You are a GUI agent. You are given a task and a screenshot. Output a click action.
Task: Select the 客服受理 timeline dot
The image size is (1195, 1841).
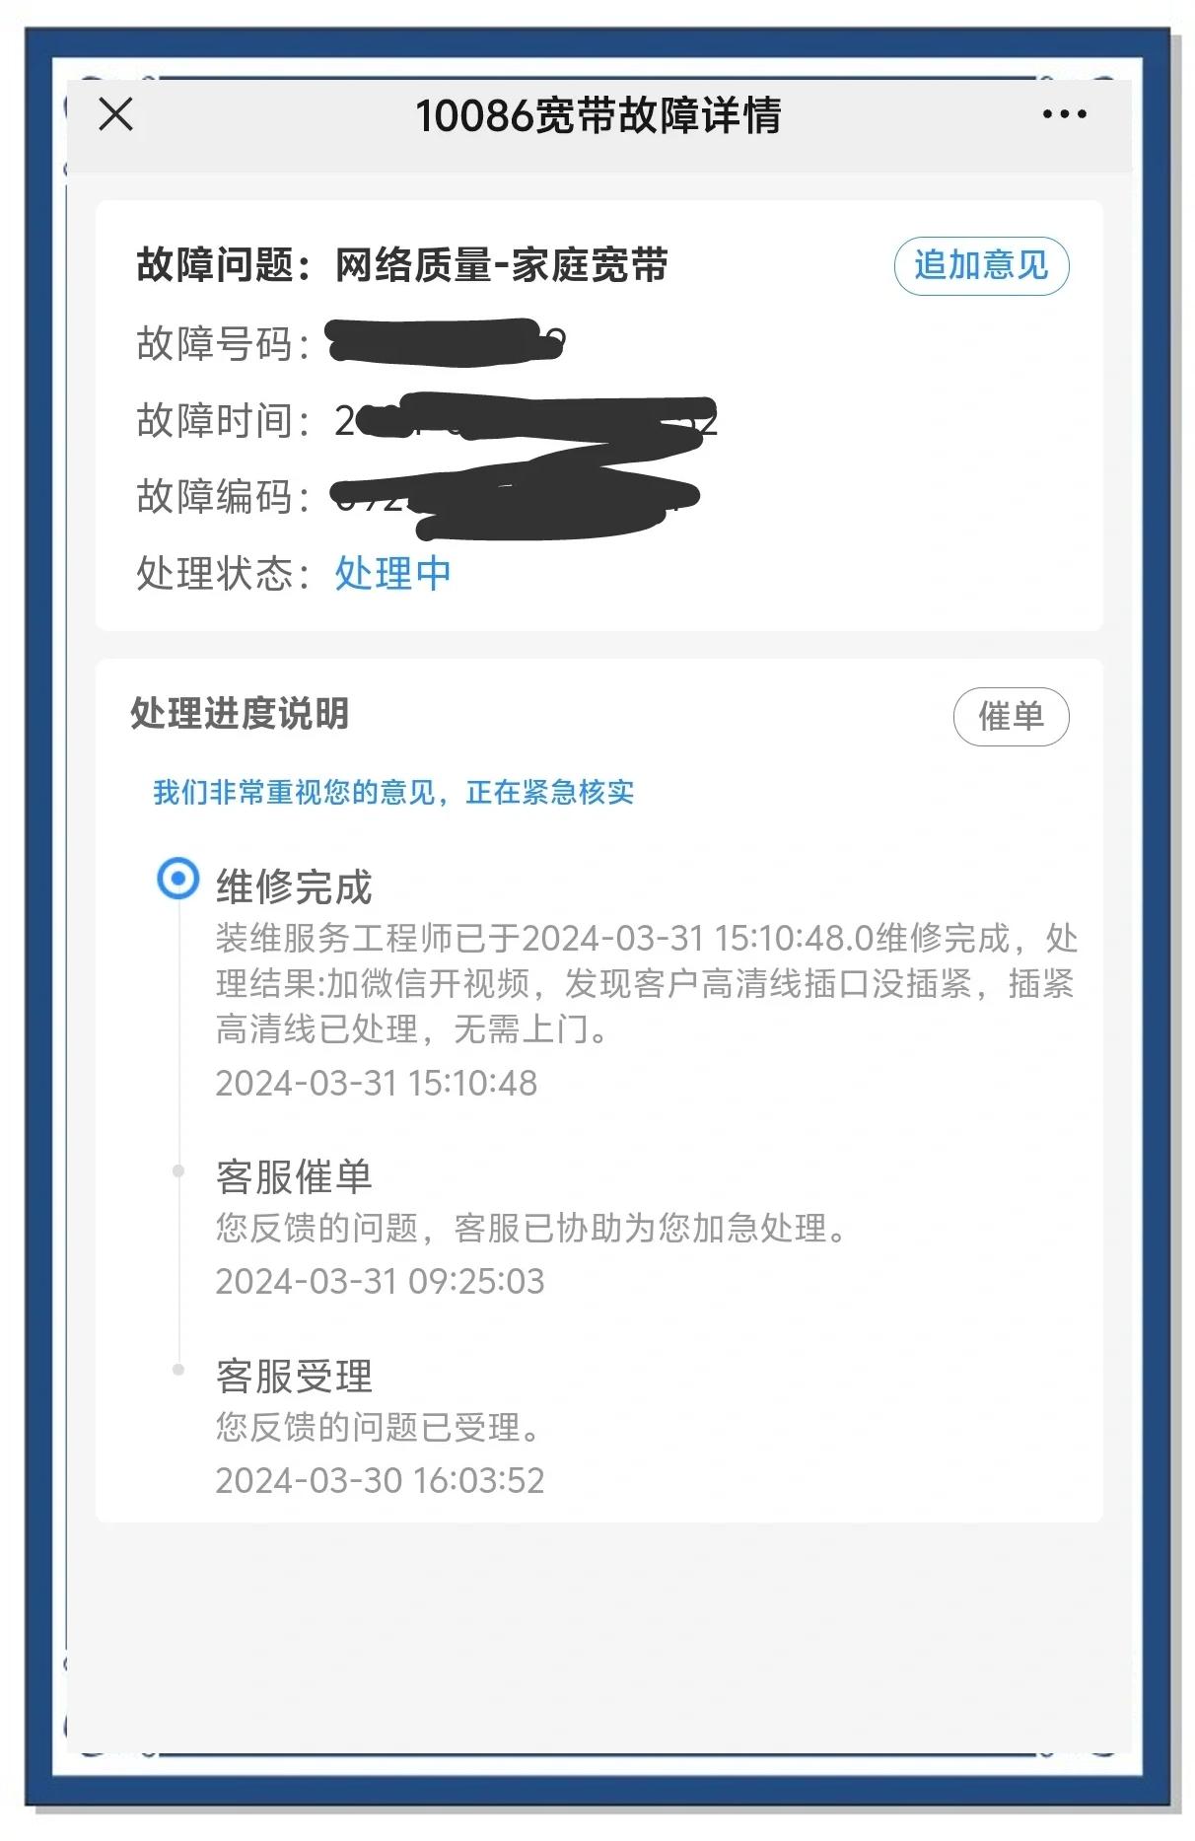point(178,1369)
